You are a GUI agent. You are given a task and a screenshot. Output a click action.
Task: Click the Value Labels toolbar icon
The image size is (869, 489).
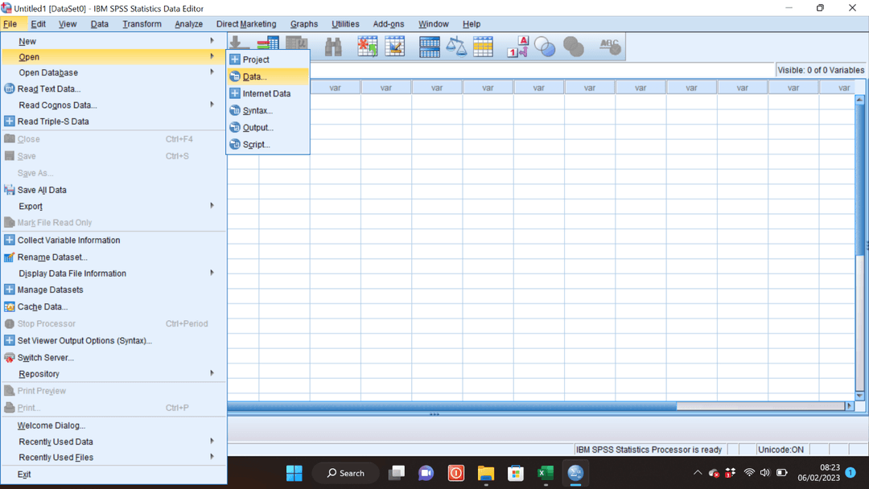tap(518, 47)
